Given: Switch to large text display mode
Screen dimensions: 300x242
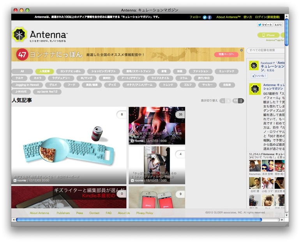Looking at the screenshot, I should [x=228, y=101].
